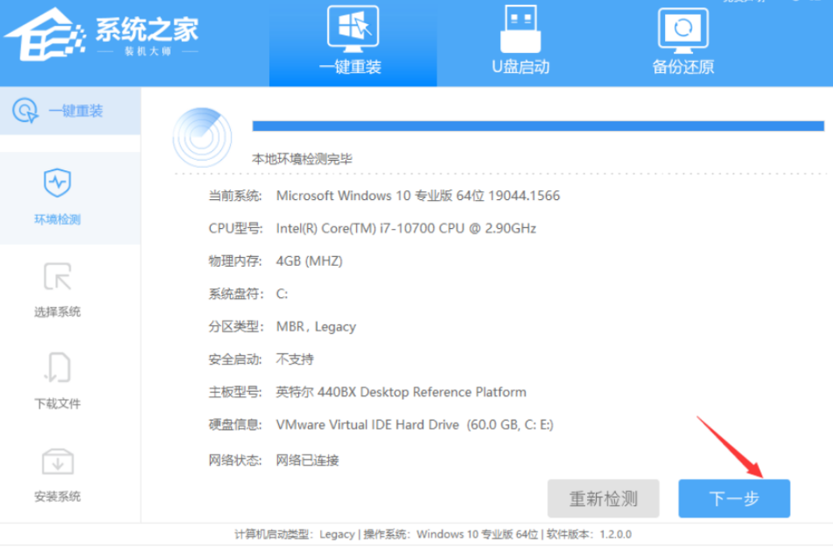This screenshot has height=551, width=833.
Task: Click the USB drive icon
Action: (x=520, y=29)
